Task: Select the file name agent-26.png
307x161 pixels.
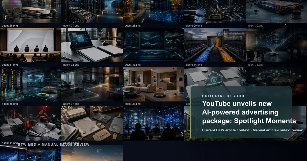Action: 10,26
